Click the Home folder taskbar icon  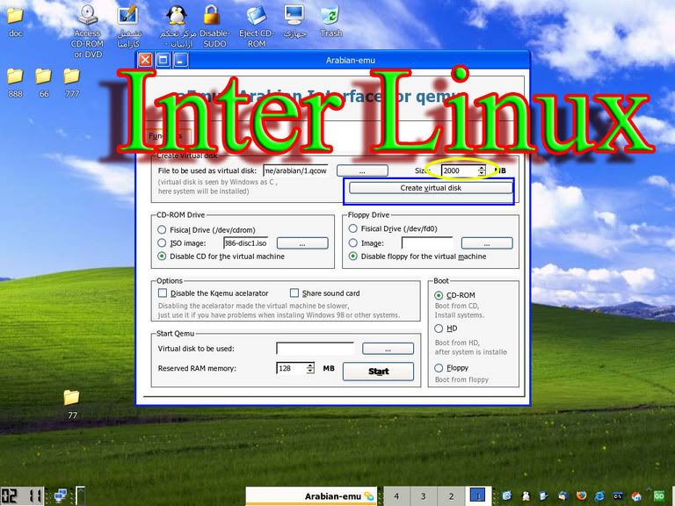pos(636,496)
